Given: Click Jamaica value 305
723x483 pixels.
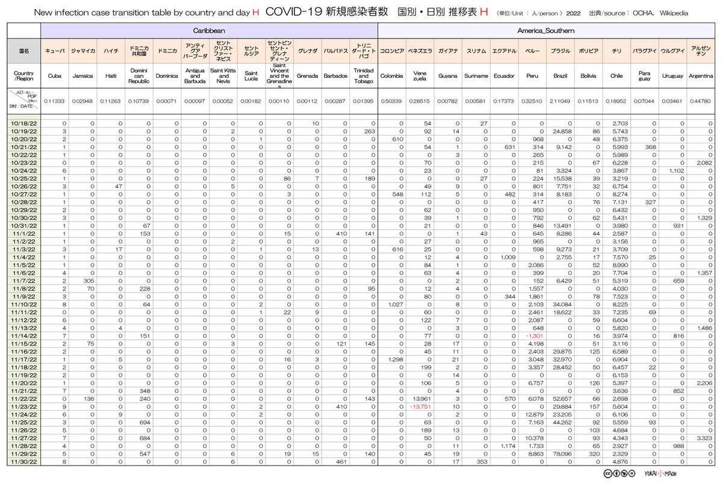Looking at the screenshot, I should click(x=89, y=280).
